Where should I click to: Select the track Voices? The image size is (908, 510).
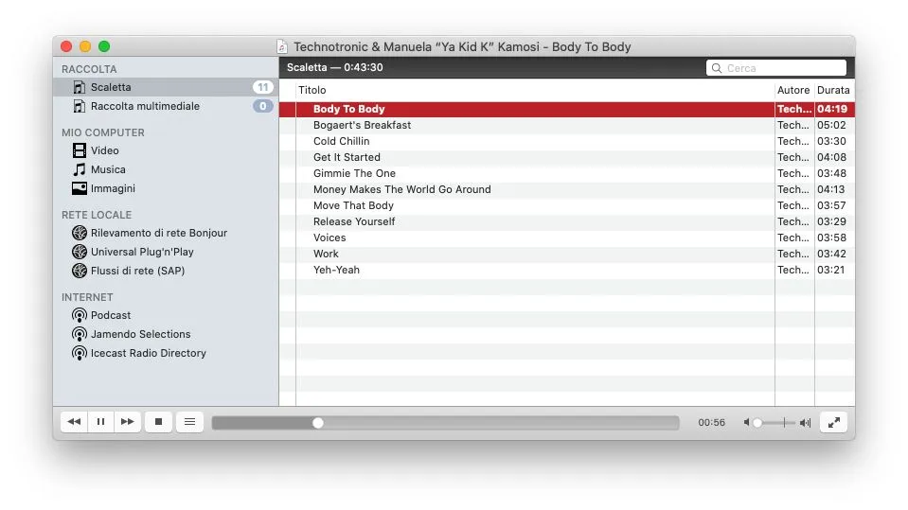pos(567,237)
